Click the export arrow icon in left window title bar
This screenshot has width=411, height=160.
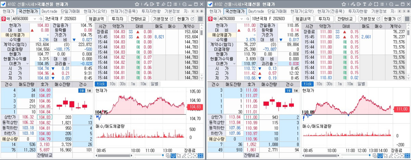(152, 4)
